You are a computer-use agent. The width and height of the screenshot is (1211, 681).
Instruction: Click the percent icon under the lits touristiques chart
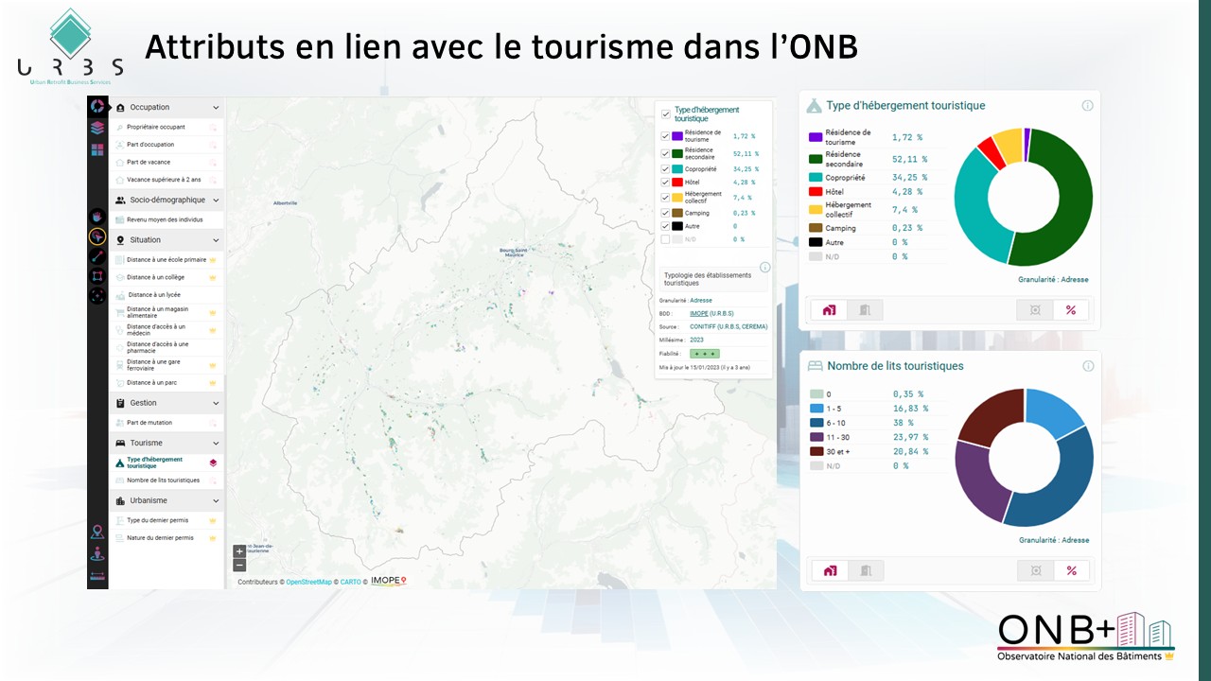[x=1071, y=570]
